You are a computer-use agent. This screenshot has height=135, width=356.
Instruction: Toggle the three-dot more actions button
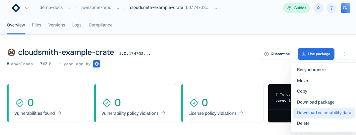[344, 54]
